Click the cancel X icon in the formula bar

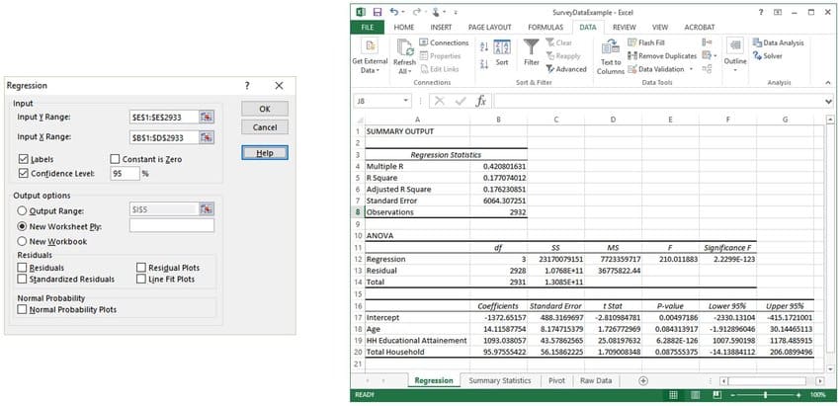coord(440,101)
